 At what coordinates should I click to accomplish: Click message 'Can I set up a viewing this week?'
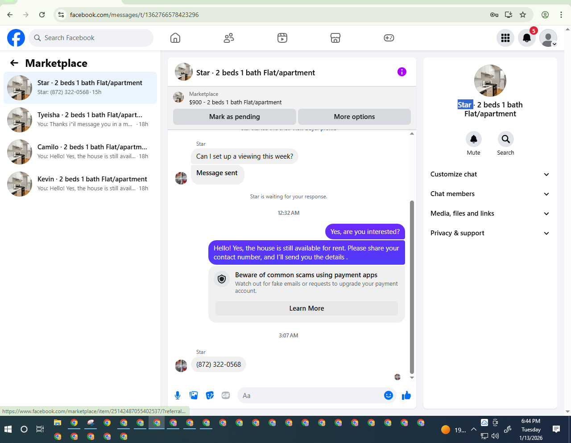(x=245, y=156)
